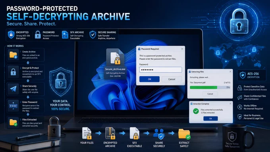Click the 'HOW IT WORKS' heading
Screen dimensions: 270x152
coord(15,46)
